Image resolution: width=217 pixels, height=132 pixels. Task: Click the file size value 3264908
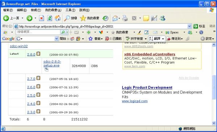point(79,66)
